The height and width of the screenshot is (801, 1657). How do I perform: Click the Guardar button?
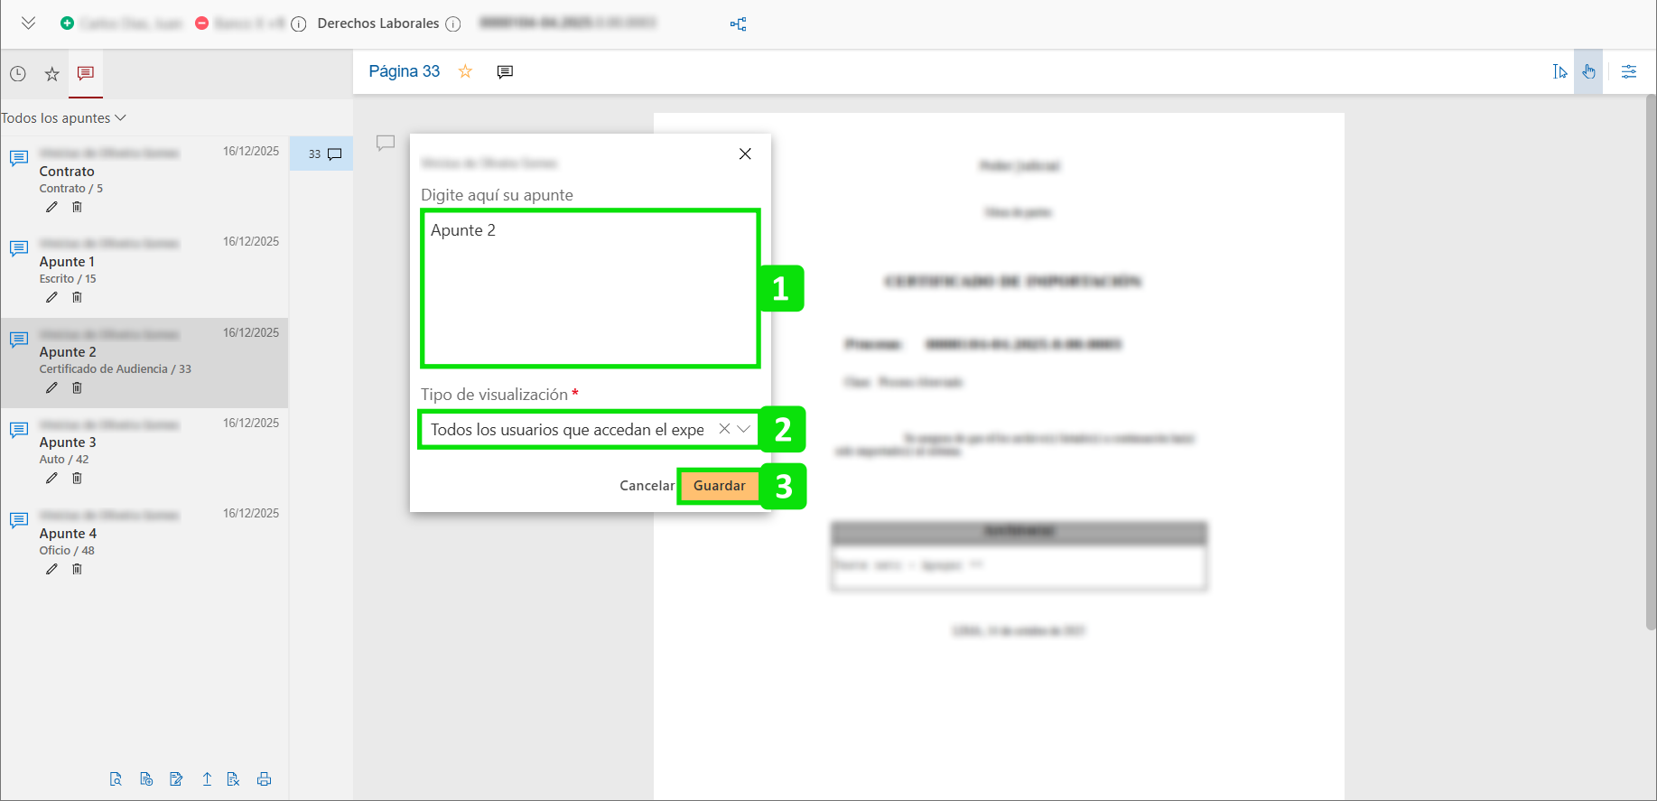719,486
